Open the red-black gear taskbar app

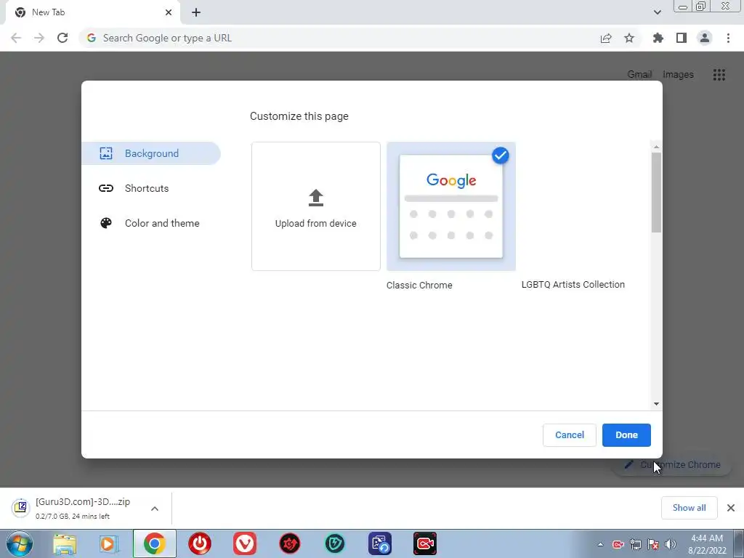(x=289, y=543)
